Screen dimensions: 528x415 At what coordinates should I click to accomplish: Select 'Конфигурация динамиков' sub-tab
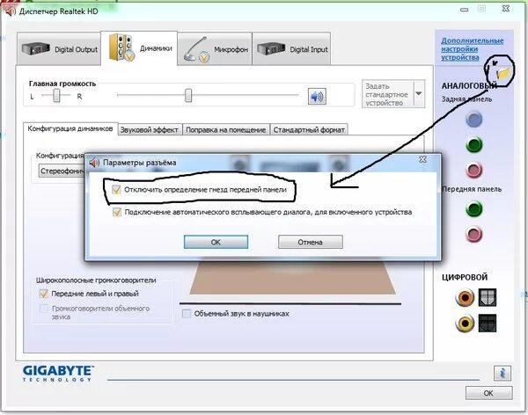[x=70, y=128]
